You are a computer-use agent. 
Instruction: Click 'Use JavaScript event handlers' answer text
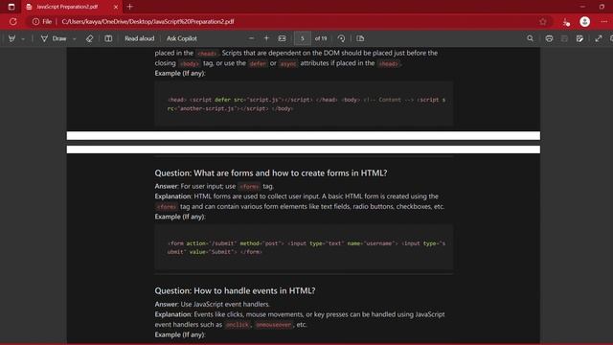click(225, 304)
